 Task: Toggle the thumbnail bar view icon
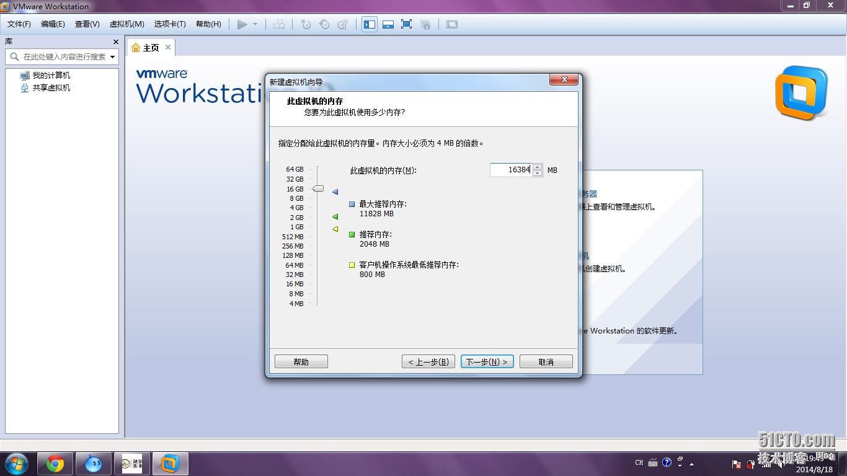point(388,24)
